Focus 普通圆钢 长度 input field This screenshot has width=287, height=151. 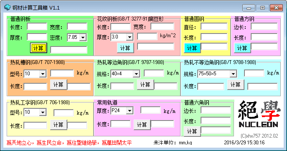click(214, 37)
